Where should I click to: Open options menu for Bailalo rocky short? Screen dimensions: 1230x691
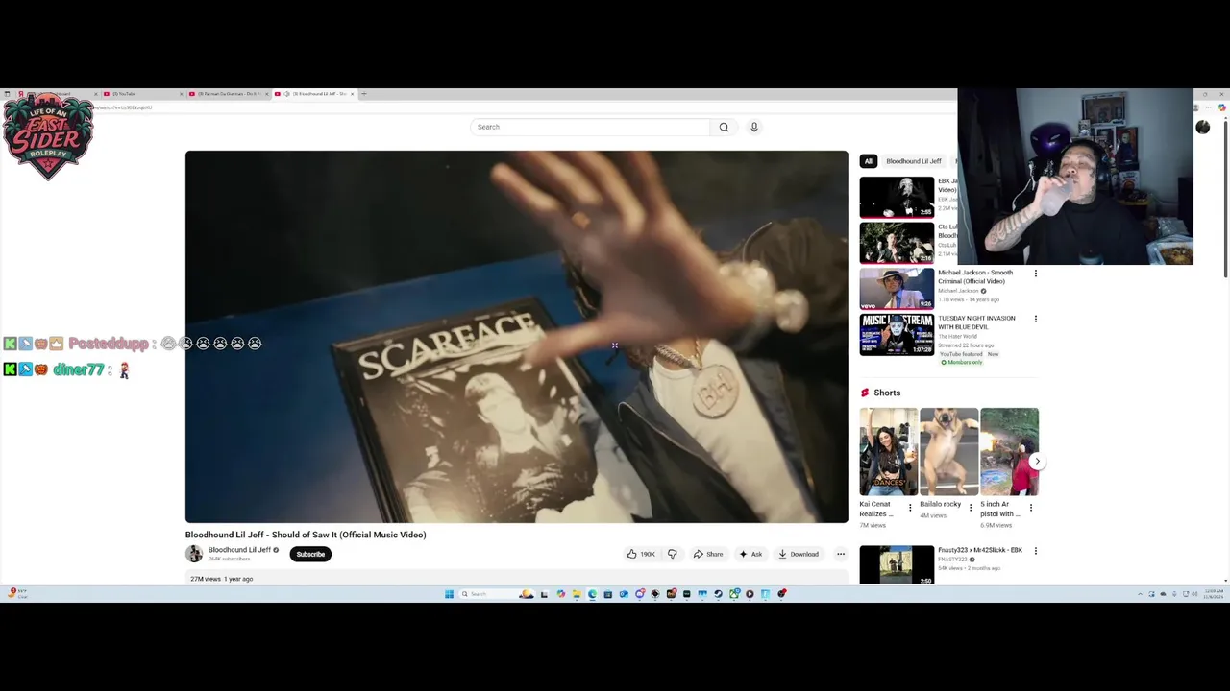971,508
